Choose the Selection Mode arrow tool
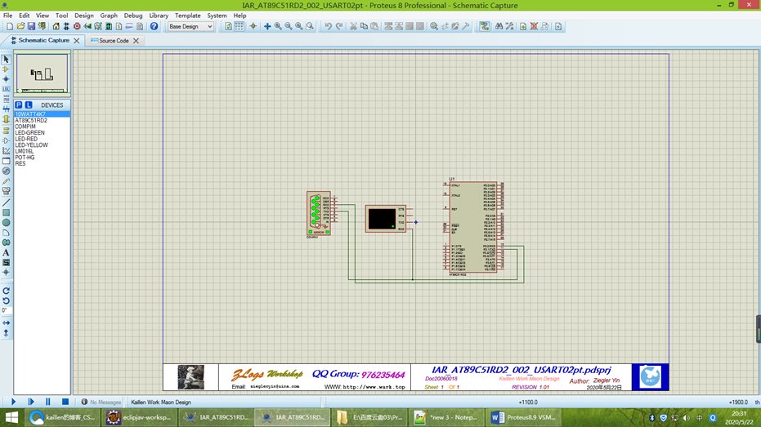The width and height of the screenshot is (761, 427). click(6, 59)
